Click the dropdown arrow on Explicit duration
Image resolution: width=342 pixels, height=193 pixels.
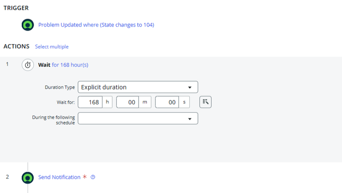point(190,87)
